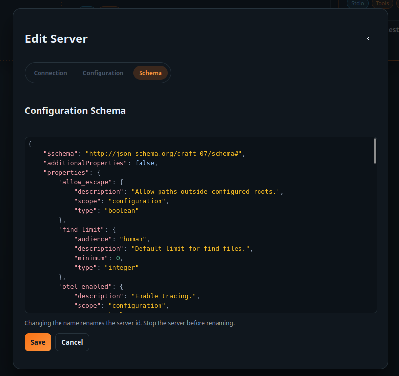Image resolution: width=399 pixels, height=376 pixels.
Task: Switch to the Connection tab
Action: (50, 73)
